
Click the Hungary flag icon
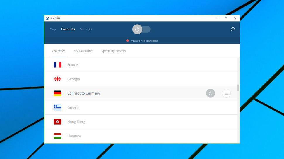(x=57, y=136)
